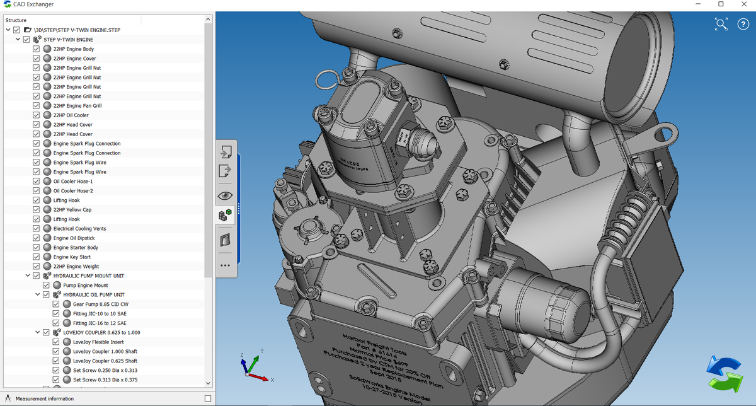Click the sphere icon of LoveJoy Flexible Insert
This screenshot has height=406, width=756.
67,342
